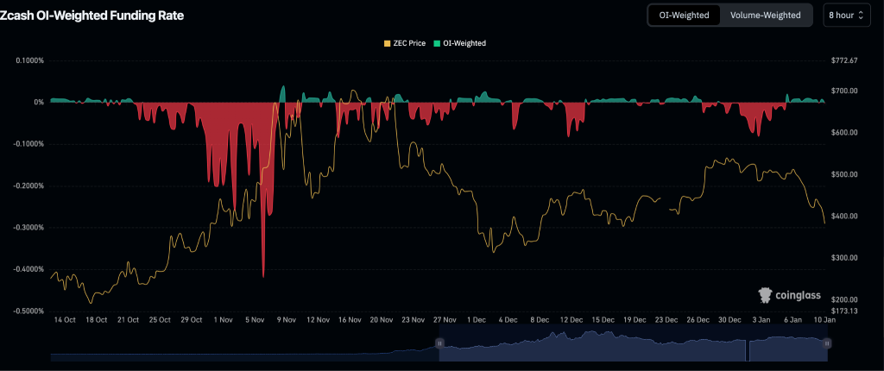This screenshot has width=884, height=371.
Task: Select the OI-Weighted tab
Action: click(684, 16)
